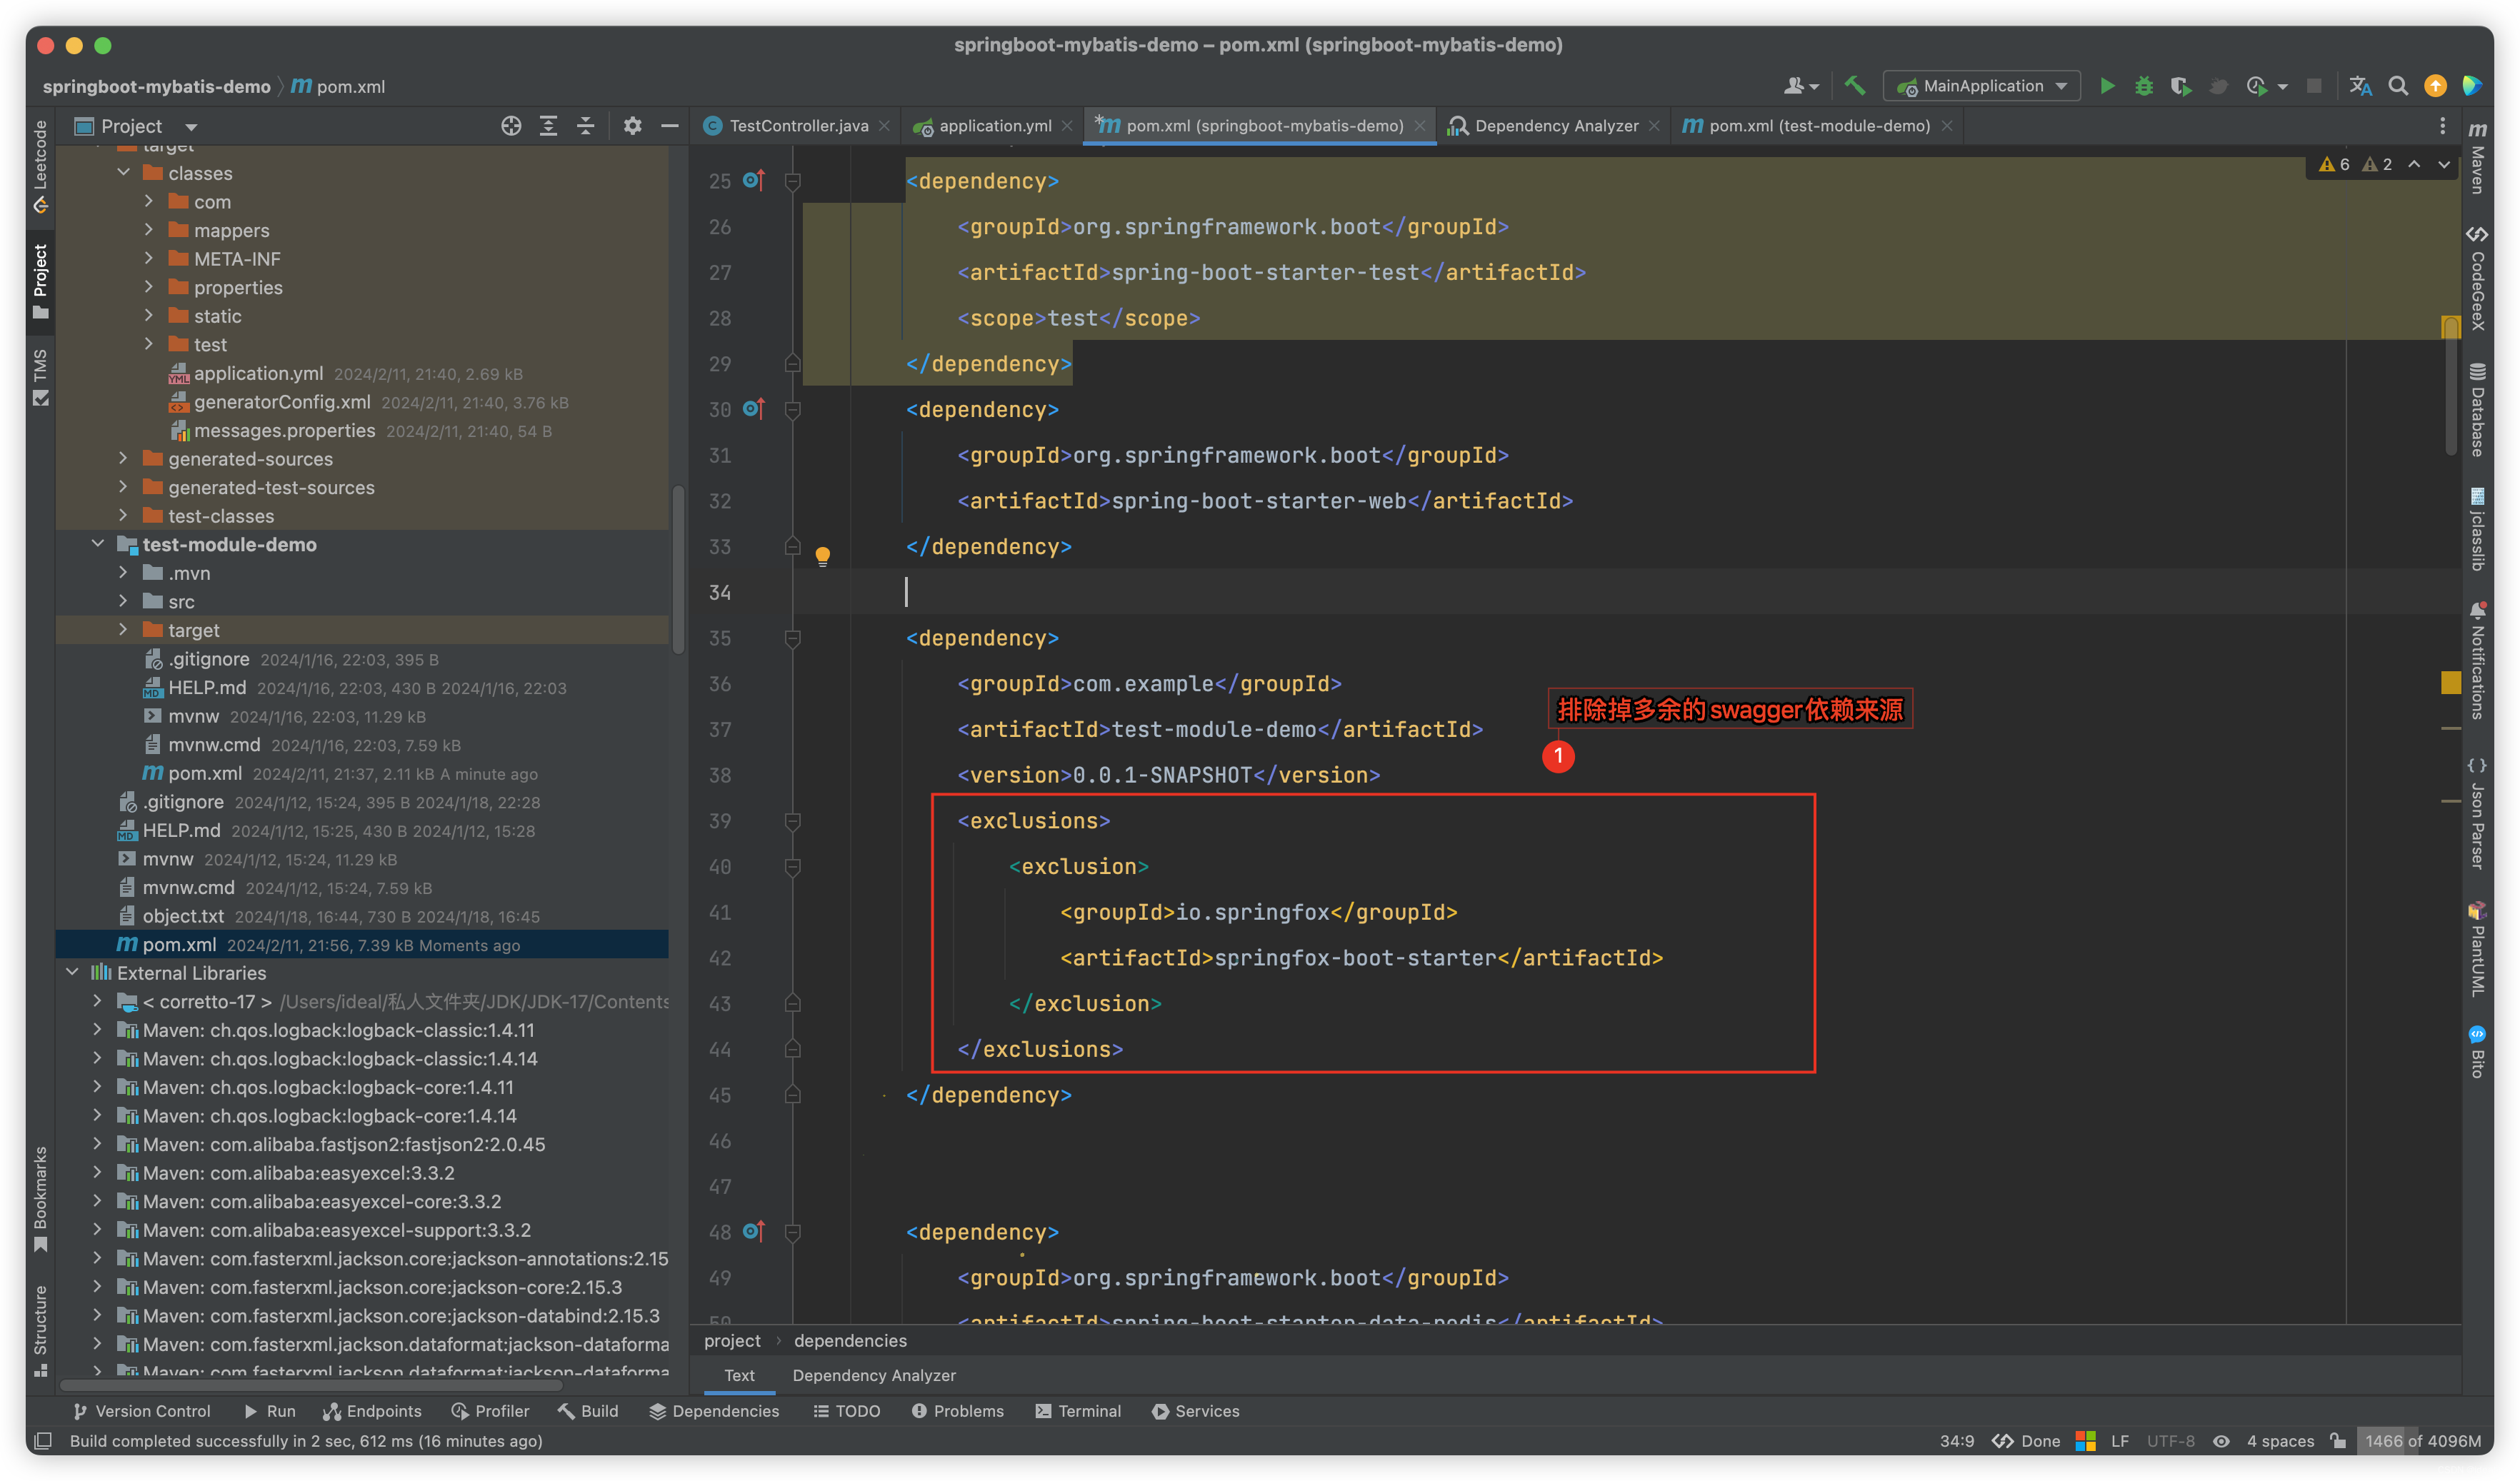Toggle the Database tool window in right sidebar
The image size is (2520, 1481).
click(2477, 410)
